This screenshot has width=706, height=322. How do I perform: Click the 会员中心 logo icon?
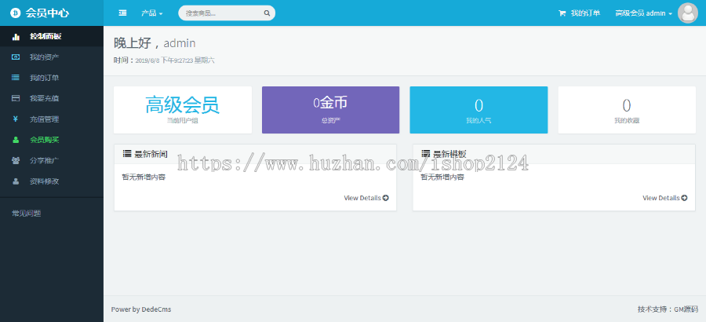14,13
